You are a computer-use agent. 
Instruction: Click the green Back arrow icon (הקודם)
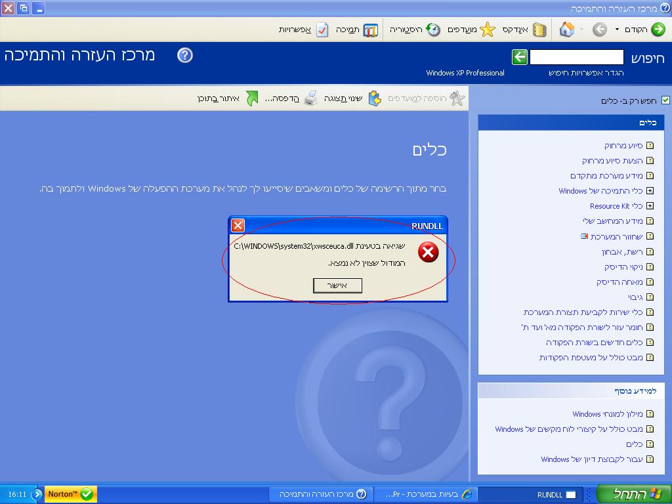[658, 29]
